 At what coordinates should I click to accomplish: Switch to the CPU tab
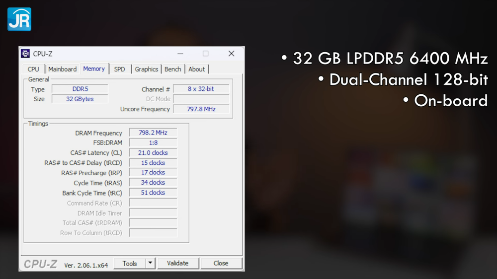[33, 69]
